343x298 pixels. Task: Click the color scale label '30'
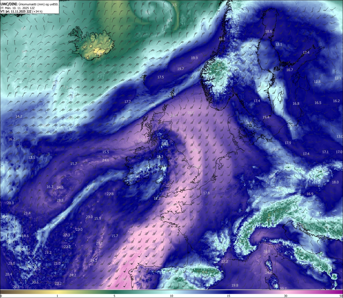pyautogui.click(x=286, y=296)
